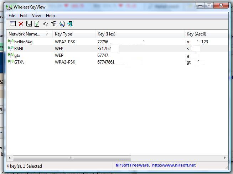Click WPA2-PSK key type for GTX\

[x=65, y=62]
